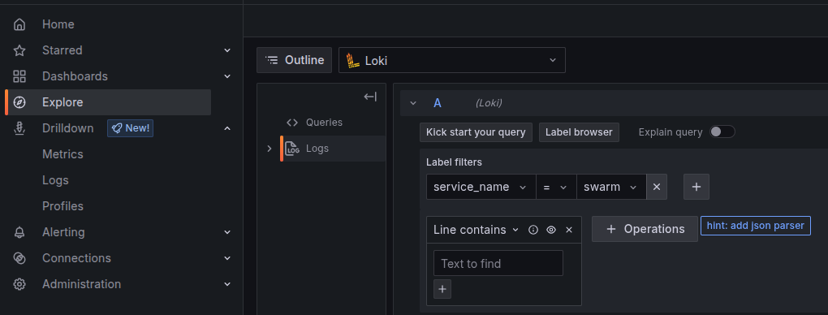Click the New! badge beside Drilldown
This screenshot has width=828, height=315.
click(131, 128)
